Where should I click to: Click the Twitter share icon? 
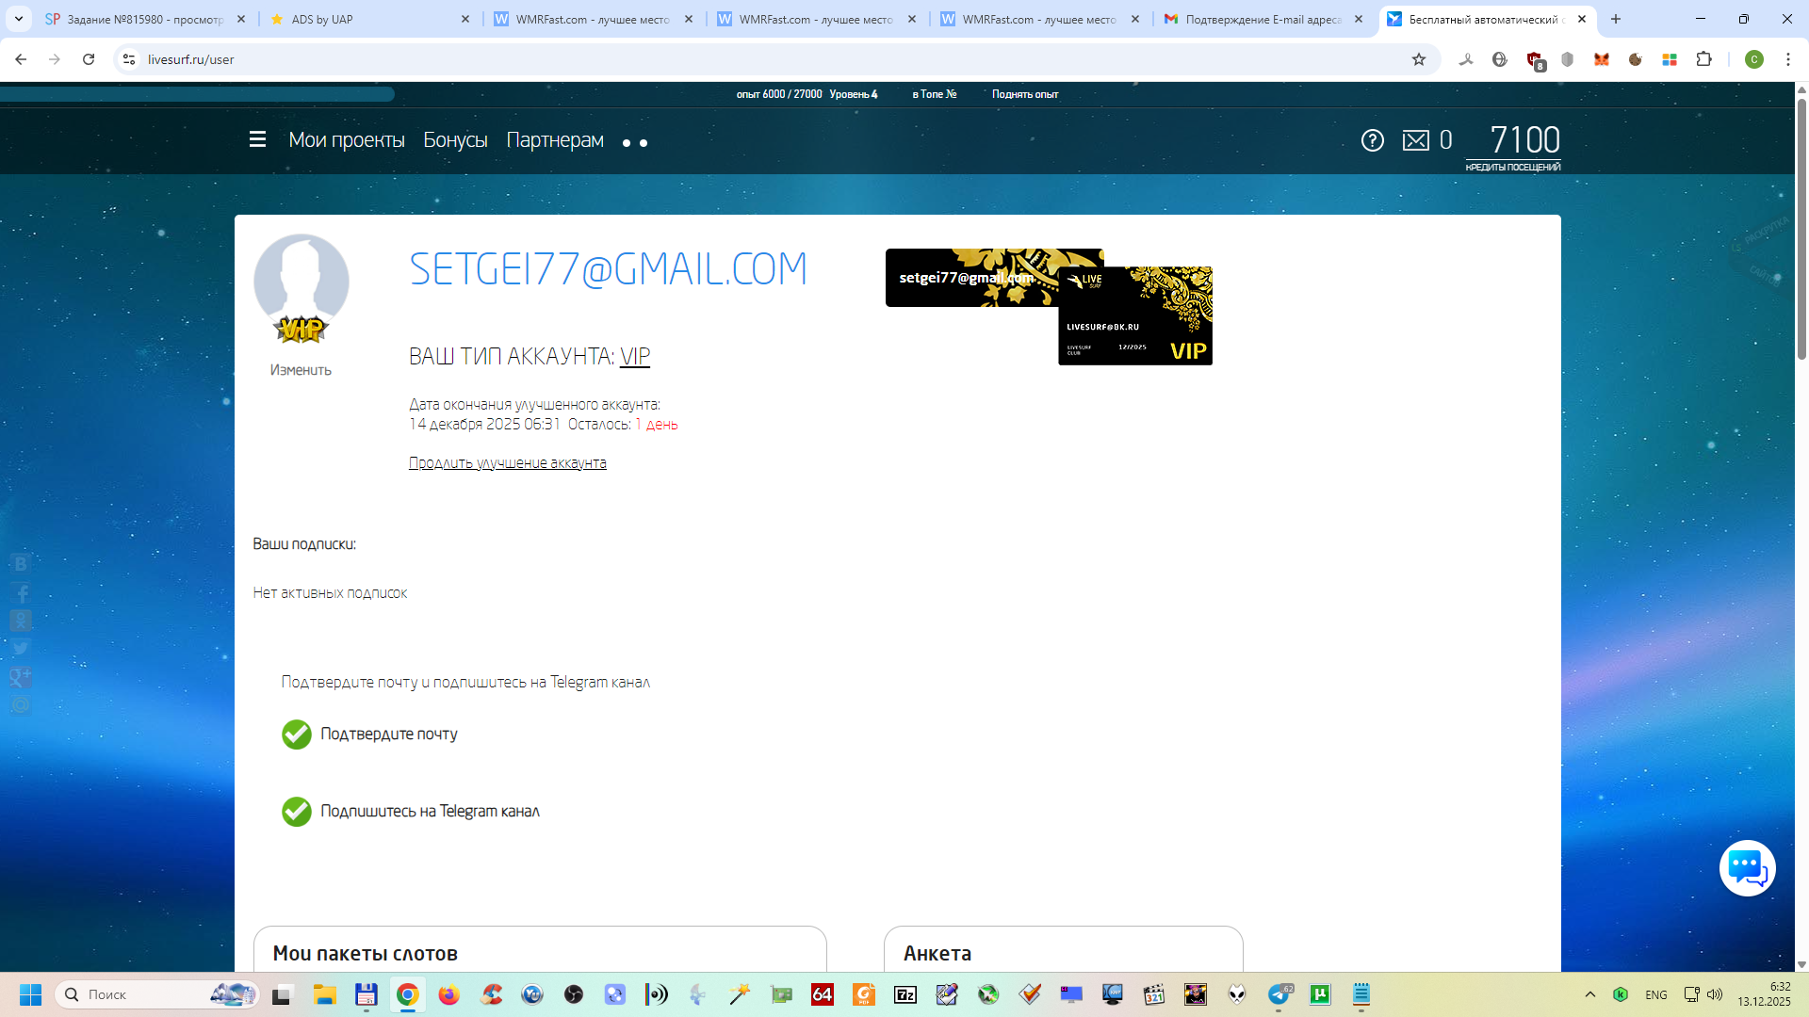(21, 649)
